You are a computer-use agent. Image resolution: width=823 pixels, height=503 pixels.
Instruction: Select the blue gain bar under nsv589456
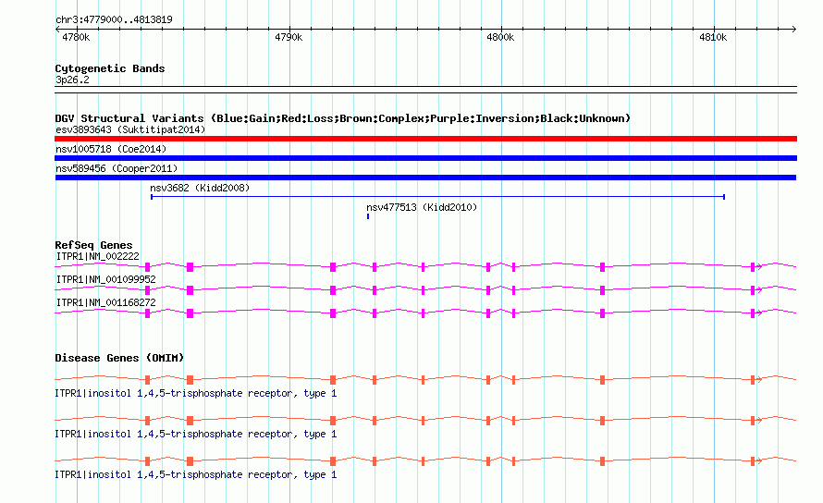point(425,178)
